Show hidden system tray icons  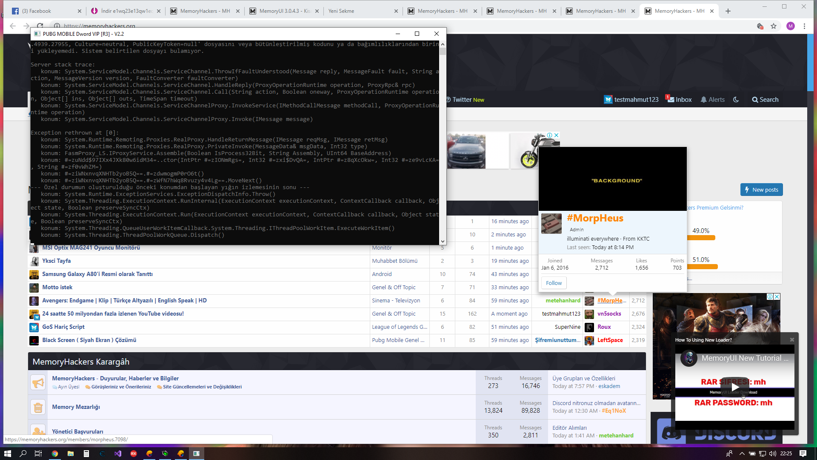point(742,454)
